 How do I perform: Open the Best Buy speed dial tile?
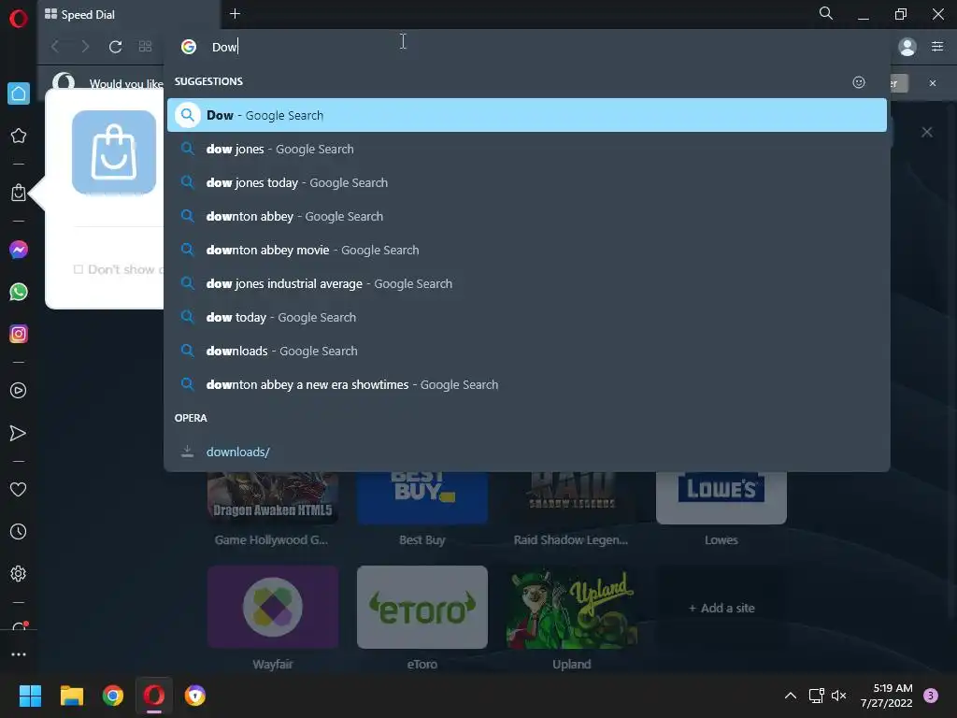pos(422,497)
